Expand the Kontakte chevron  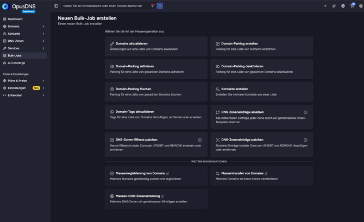click(43, 34)
